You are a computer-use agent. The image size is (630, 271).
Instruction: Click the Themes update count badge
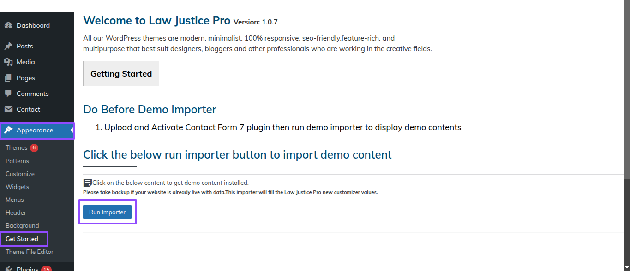[34, 148]
